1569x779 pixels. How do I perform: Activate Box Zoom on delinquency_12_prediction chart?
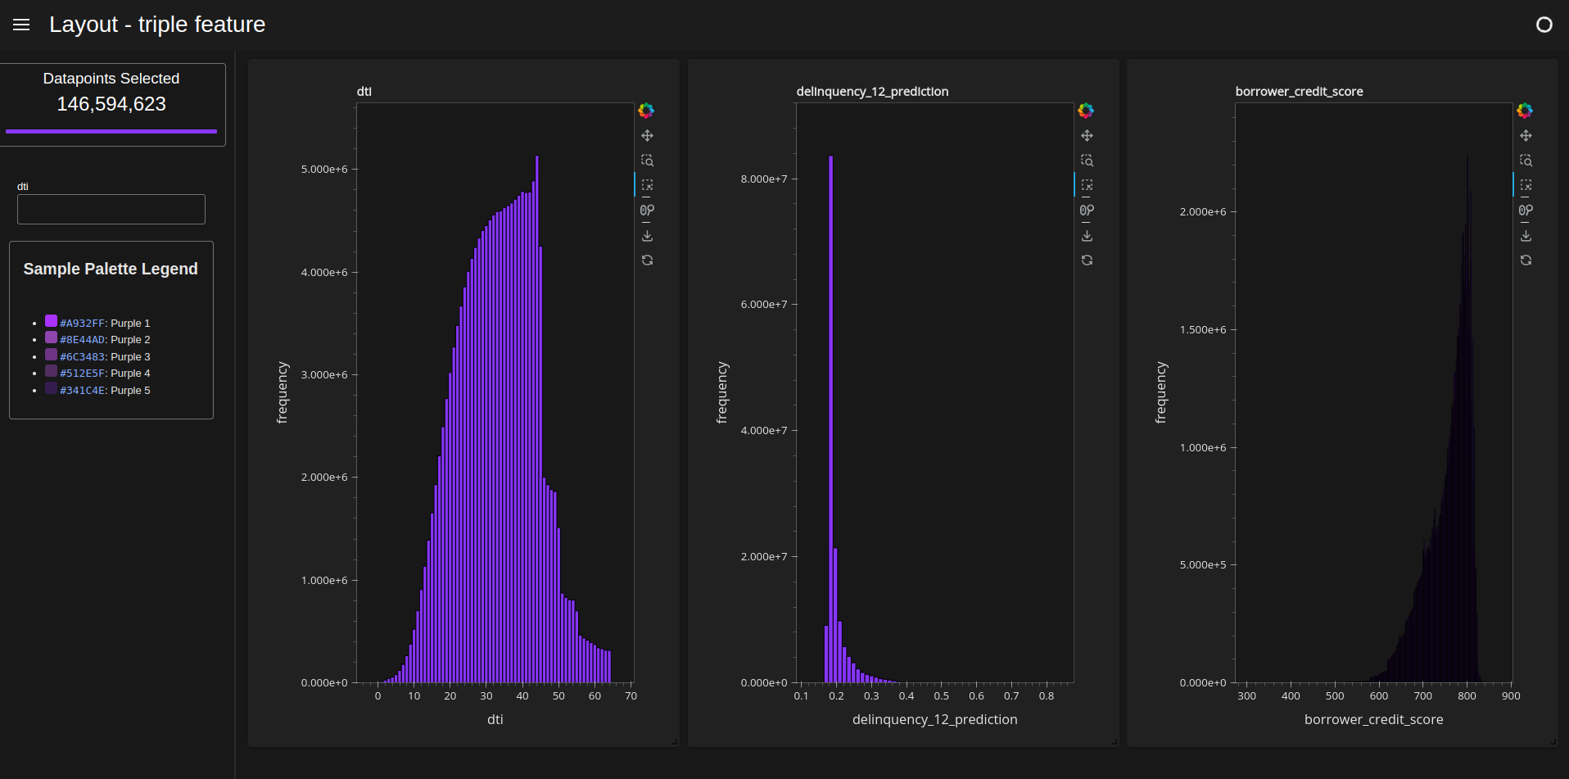(x=1087, y=161)
